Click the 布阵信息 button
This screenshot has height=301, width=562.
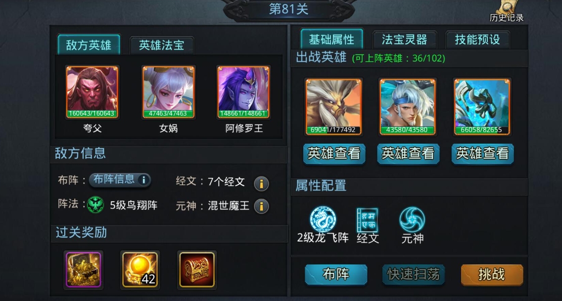[x=120, y=179]
